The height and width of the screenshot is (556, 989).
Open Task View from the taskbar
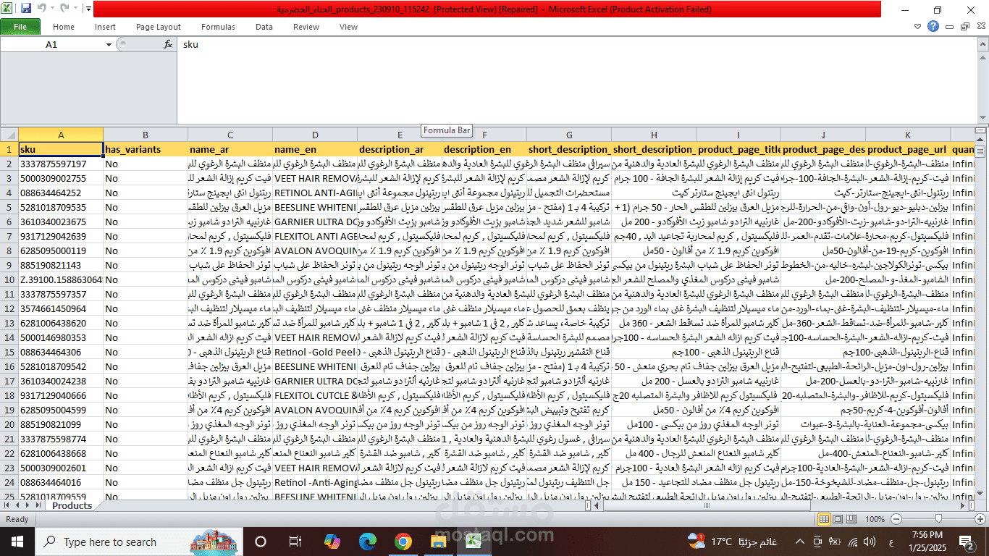295,542
